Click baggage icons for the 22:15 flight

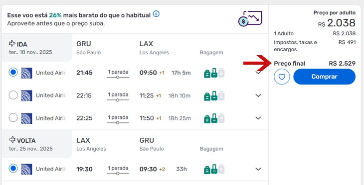tap(214, 95)
